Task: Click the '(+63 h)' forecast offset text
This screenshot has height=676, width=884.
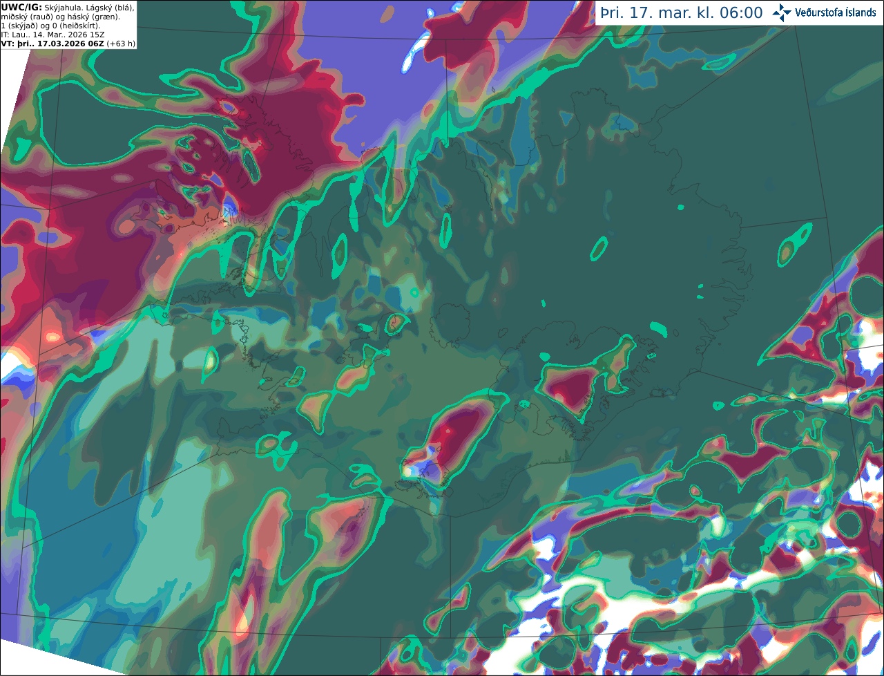Action: [121, 43]
